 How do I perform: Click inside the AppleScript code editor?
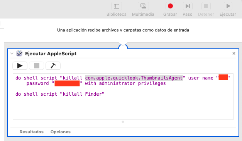123,96
